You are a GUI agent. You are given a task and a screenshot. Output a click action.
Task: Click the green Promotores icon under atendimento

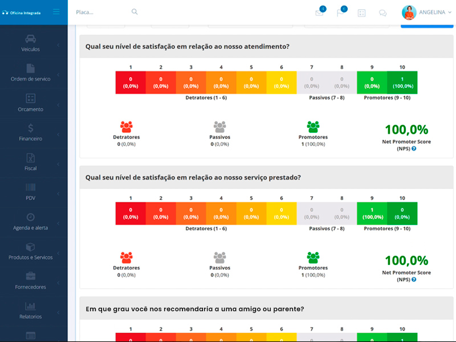coord(313,127)
